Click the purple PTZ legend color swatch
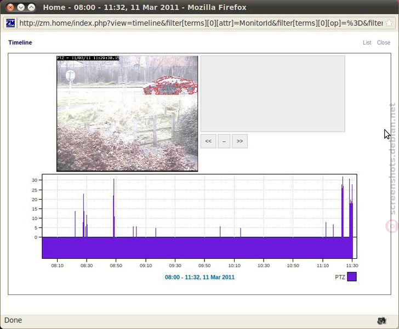The height and width of the screenshot is (329, 399). point(352,277)
